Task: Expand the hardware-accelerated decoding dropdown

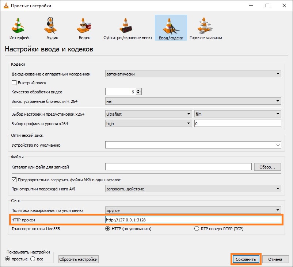Action: (x=193, y=74)
